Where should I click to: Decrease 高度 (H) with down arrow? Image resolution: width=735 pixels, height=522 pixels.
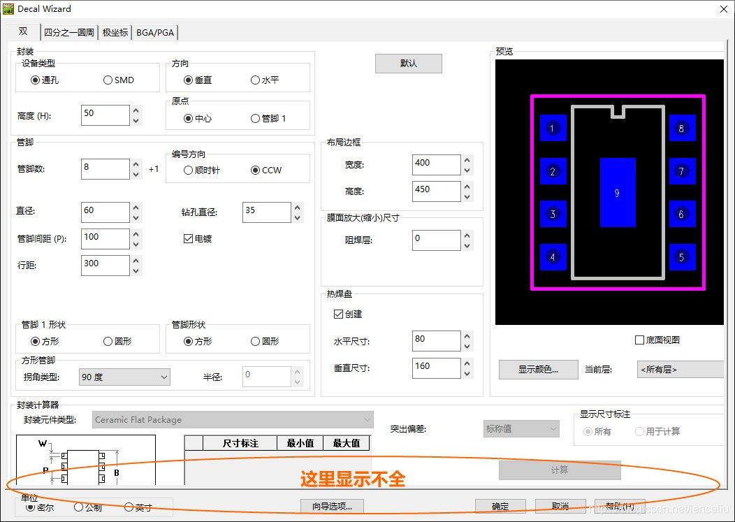click(x=136, y=120)
